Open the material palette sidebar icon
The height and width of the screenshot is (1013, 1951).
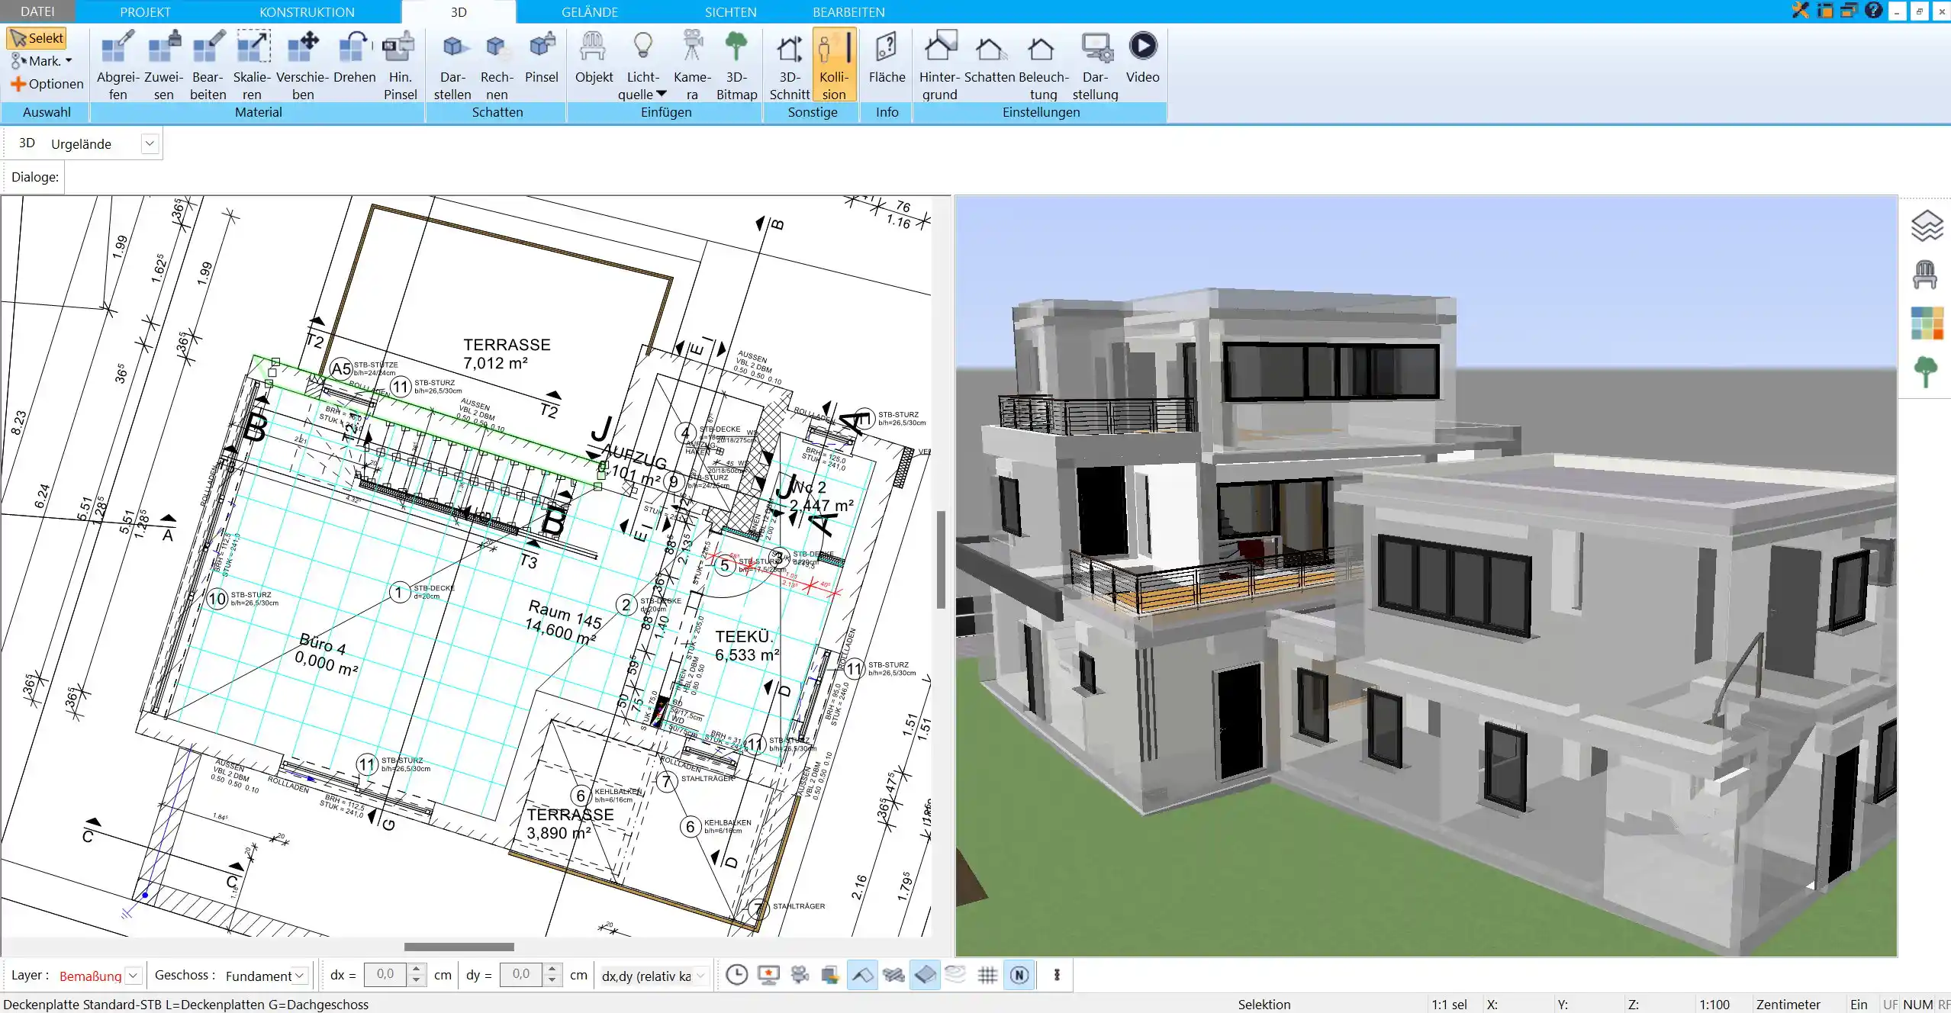tap(1926, 323)
